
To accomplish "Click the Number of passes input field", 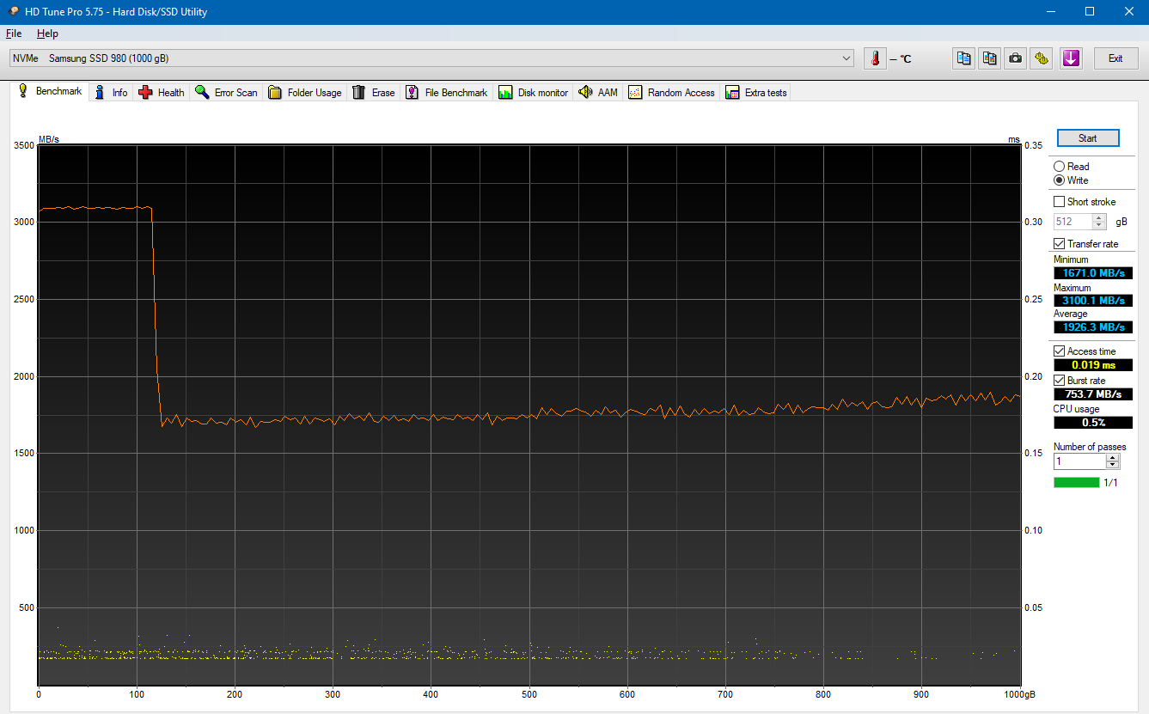I will [x=1079, y=461].
